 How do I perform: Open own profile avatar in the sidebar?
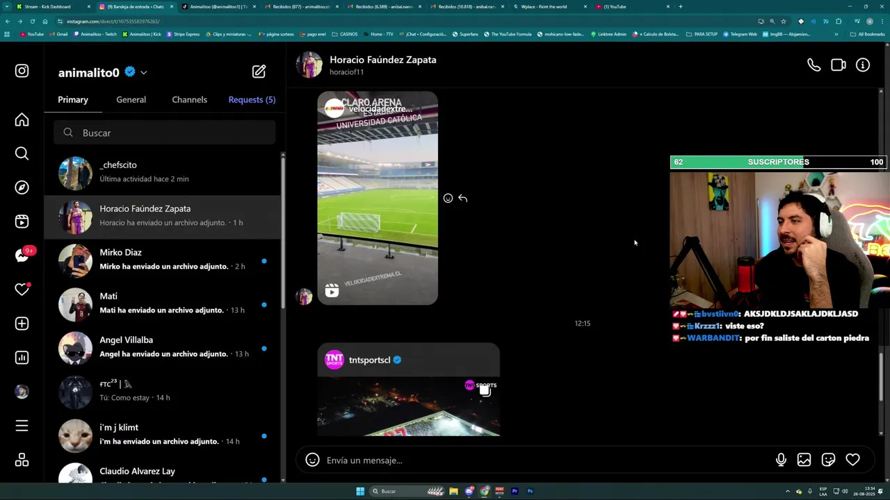tap(22, 392)
